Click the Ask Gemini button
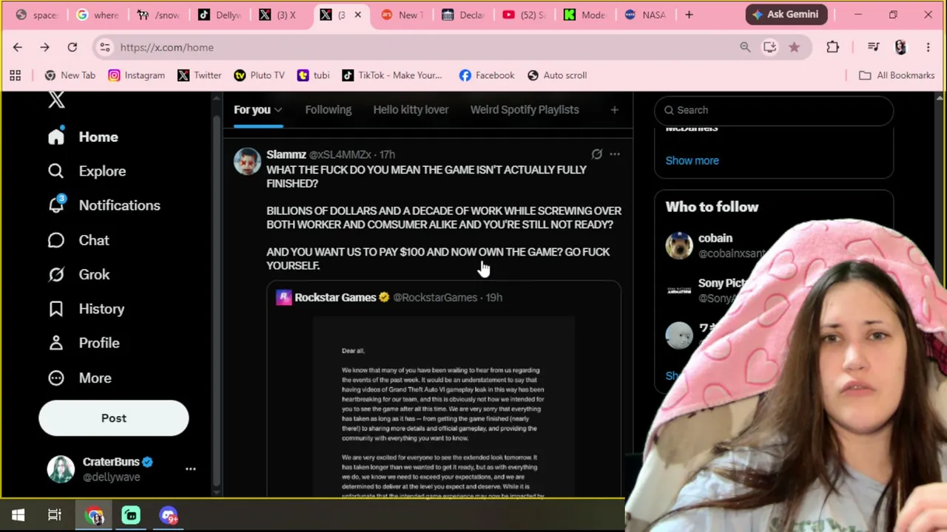Viewport: 947px width, 532px height. click(786, 15)
